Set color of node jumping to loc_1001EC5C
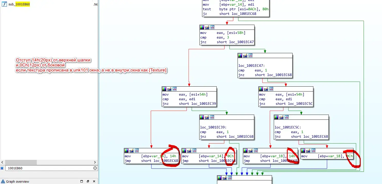Image resolution: width=382 pixels, height=184 pixels. pos(261,89)
